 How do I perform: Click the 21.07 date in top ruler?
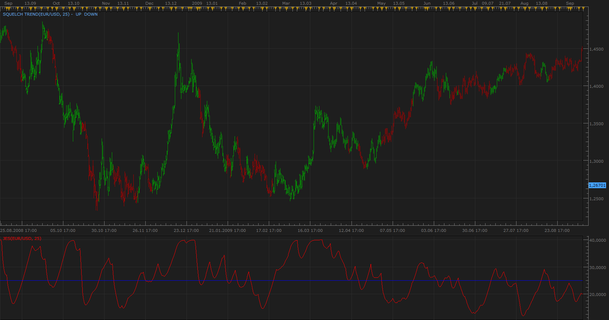coord(505,3)
